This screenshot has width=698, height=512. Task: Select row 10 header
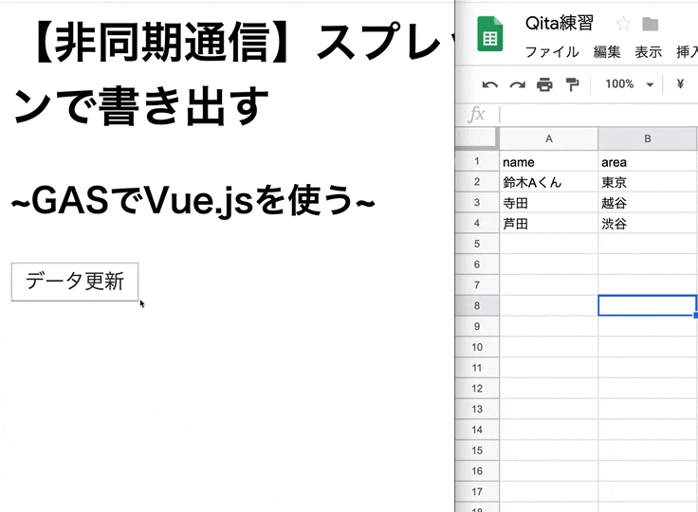(x=477, y=347)
